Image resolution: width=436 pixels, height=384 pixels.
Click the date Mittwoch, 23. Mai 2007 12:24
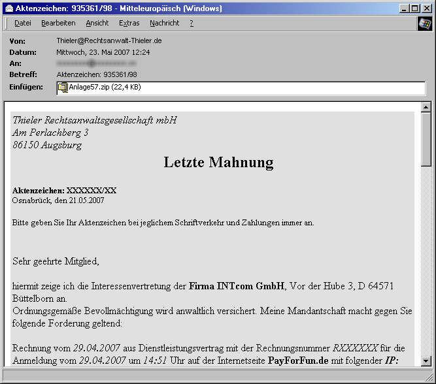(x=103, y=52)
